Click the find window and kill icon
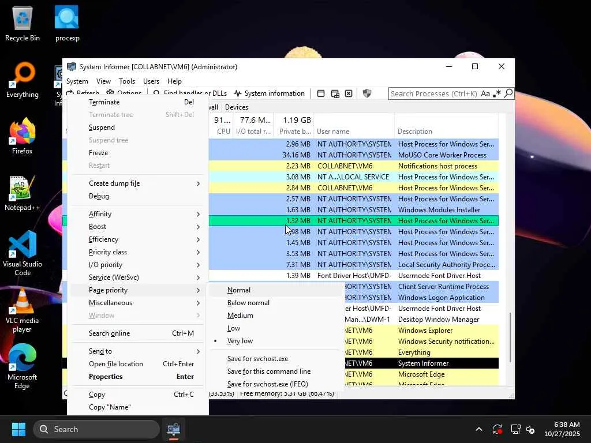Screen dimensions: 591x443 tap(349, 93)
